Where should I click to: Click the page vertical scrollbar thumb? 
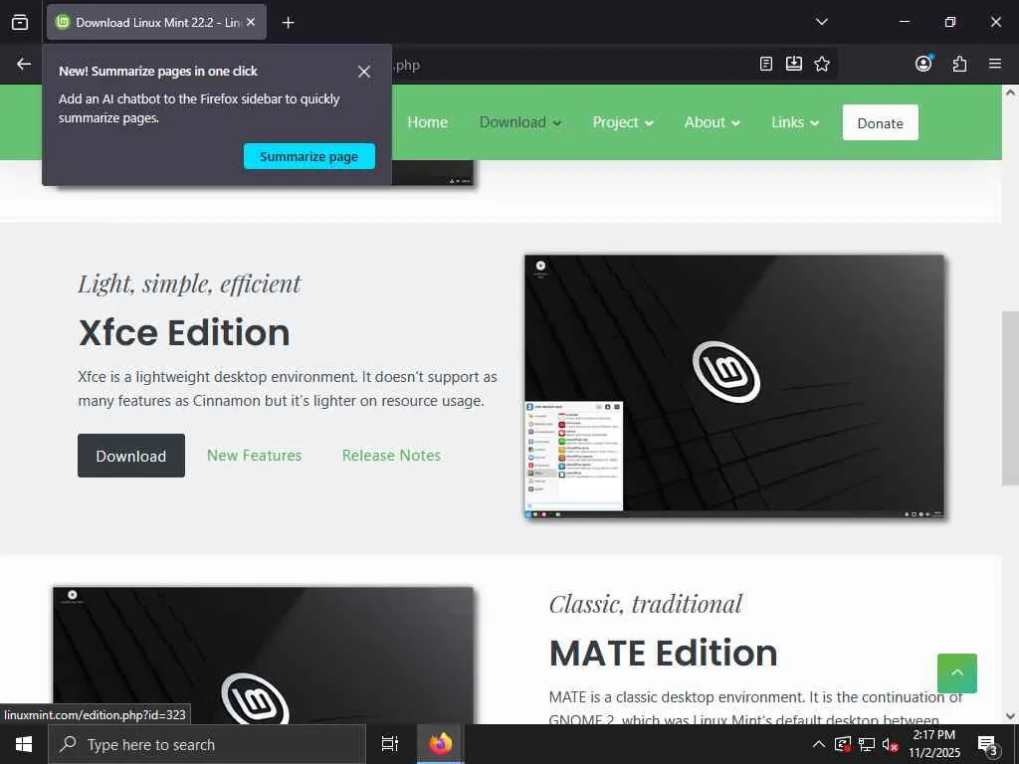[x=1010, y=398]
